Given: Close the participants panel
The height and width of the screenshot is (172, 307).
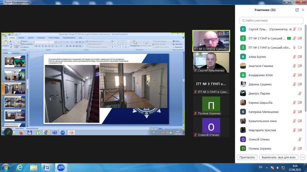Looking at the screenshot, I should tap(303, 10).
